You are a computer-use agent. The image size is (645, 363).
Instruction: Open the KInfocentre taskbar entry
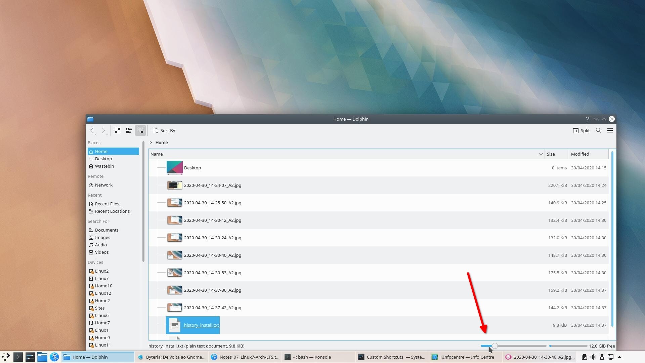[467, 357]
